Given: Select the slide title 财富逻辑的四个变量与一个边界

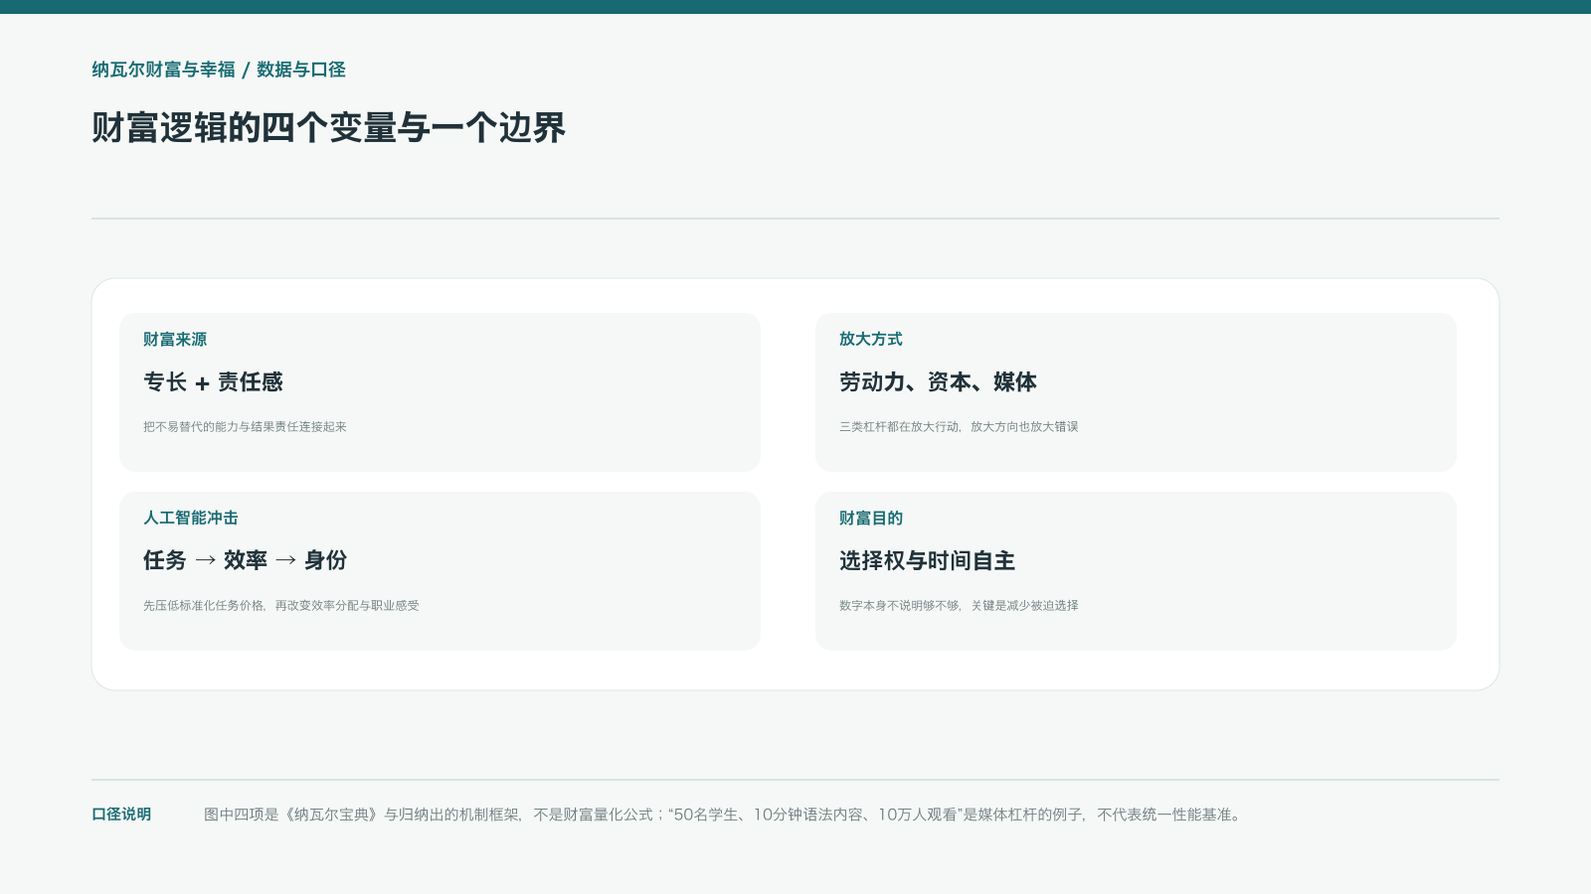Looking at the screenshot, I should point(328,128).
